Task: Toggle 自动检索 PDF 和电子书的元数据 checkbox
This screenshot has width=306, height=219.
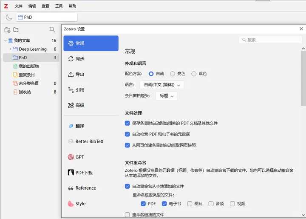Action: click(x=127, y=134)
